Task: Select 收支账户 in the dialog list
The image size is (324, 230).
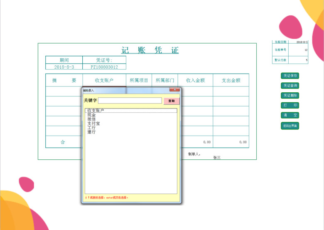Action: pos(131,111)
